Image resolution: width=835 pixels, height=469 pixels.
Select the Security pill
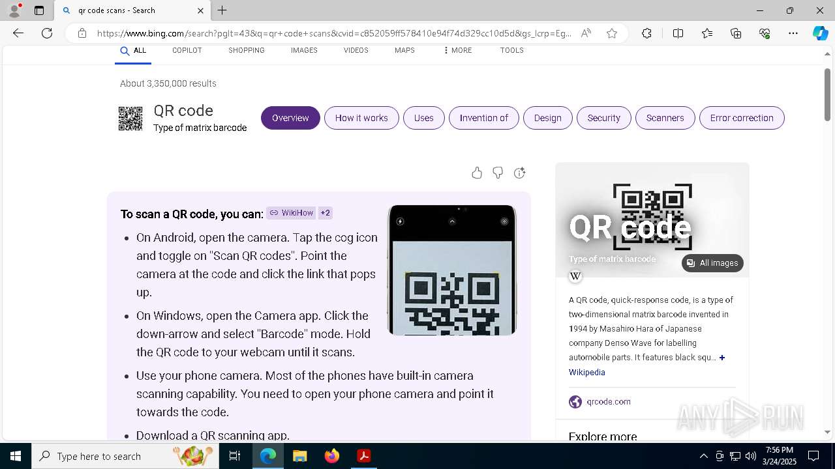[603, 118]
